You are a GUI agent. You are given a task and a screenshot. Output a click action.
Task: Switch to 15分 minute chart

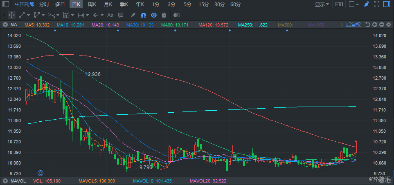203,4
